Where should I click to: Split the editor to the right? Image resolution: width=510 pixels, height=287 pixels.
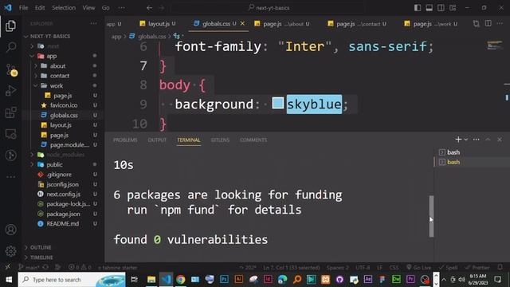click(x=488, y=23)
